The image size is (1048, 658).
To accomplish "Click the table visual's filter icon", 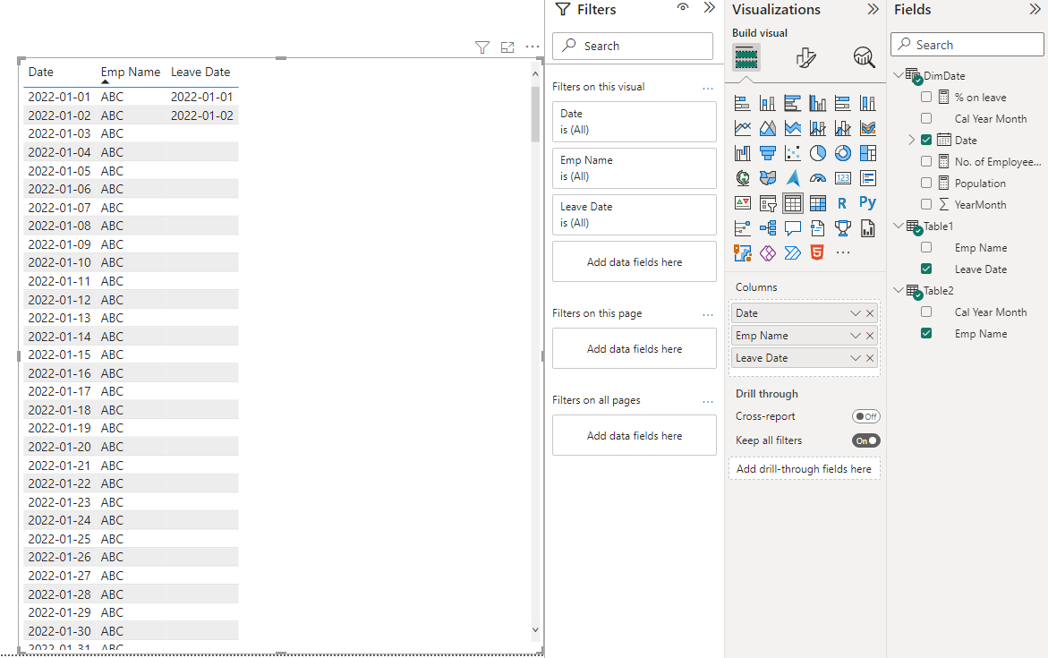I will coord(481,47).
